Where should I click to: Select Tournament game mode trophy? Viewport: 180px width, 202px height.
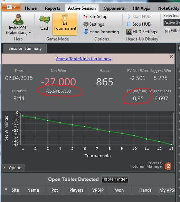coord(65,24)
